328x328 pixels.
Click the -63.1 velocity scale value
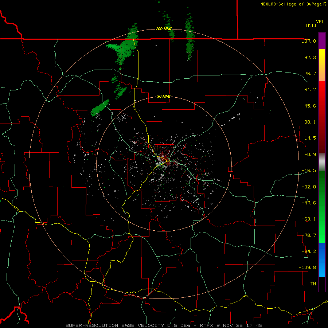click(309, 219)
